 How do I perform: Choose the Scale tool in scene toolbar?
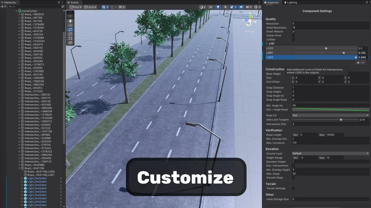point(70,34)
